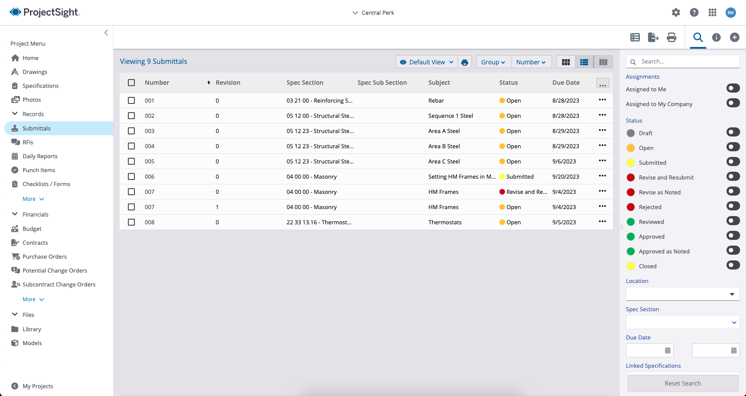Click the export document toolbar icon

click(x=653, y=37)
